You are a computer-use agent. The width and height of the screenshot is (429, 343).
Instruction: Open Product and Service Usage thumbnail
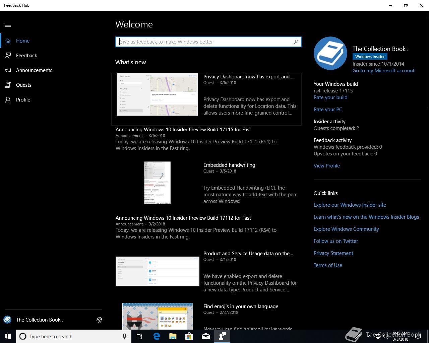point(158,271)
